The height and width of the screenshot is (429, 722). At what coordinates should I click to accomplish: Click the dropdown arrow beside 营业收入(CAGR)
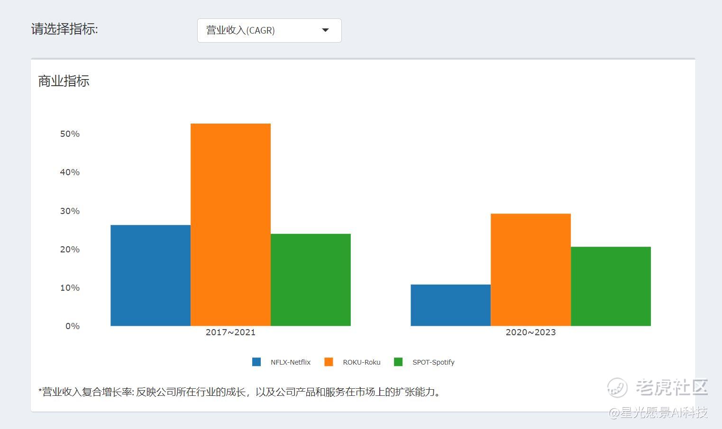[x=325, y=30]
